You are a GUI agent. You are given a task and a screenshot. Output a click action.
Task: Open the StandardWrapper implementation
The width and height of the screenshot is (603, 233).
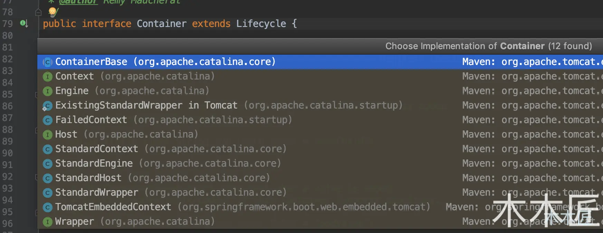pos(171,193)
